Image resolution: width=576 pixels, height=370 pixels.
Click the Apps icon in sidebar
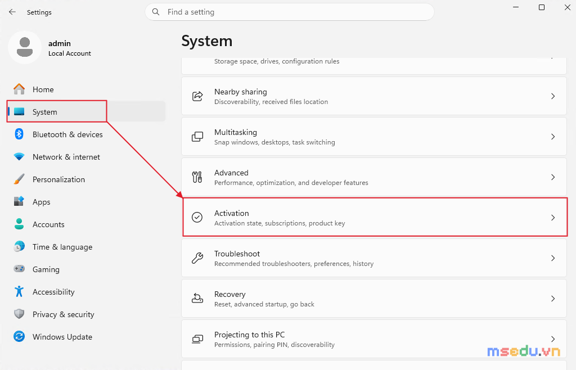19,201
